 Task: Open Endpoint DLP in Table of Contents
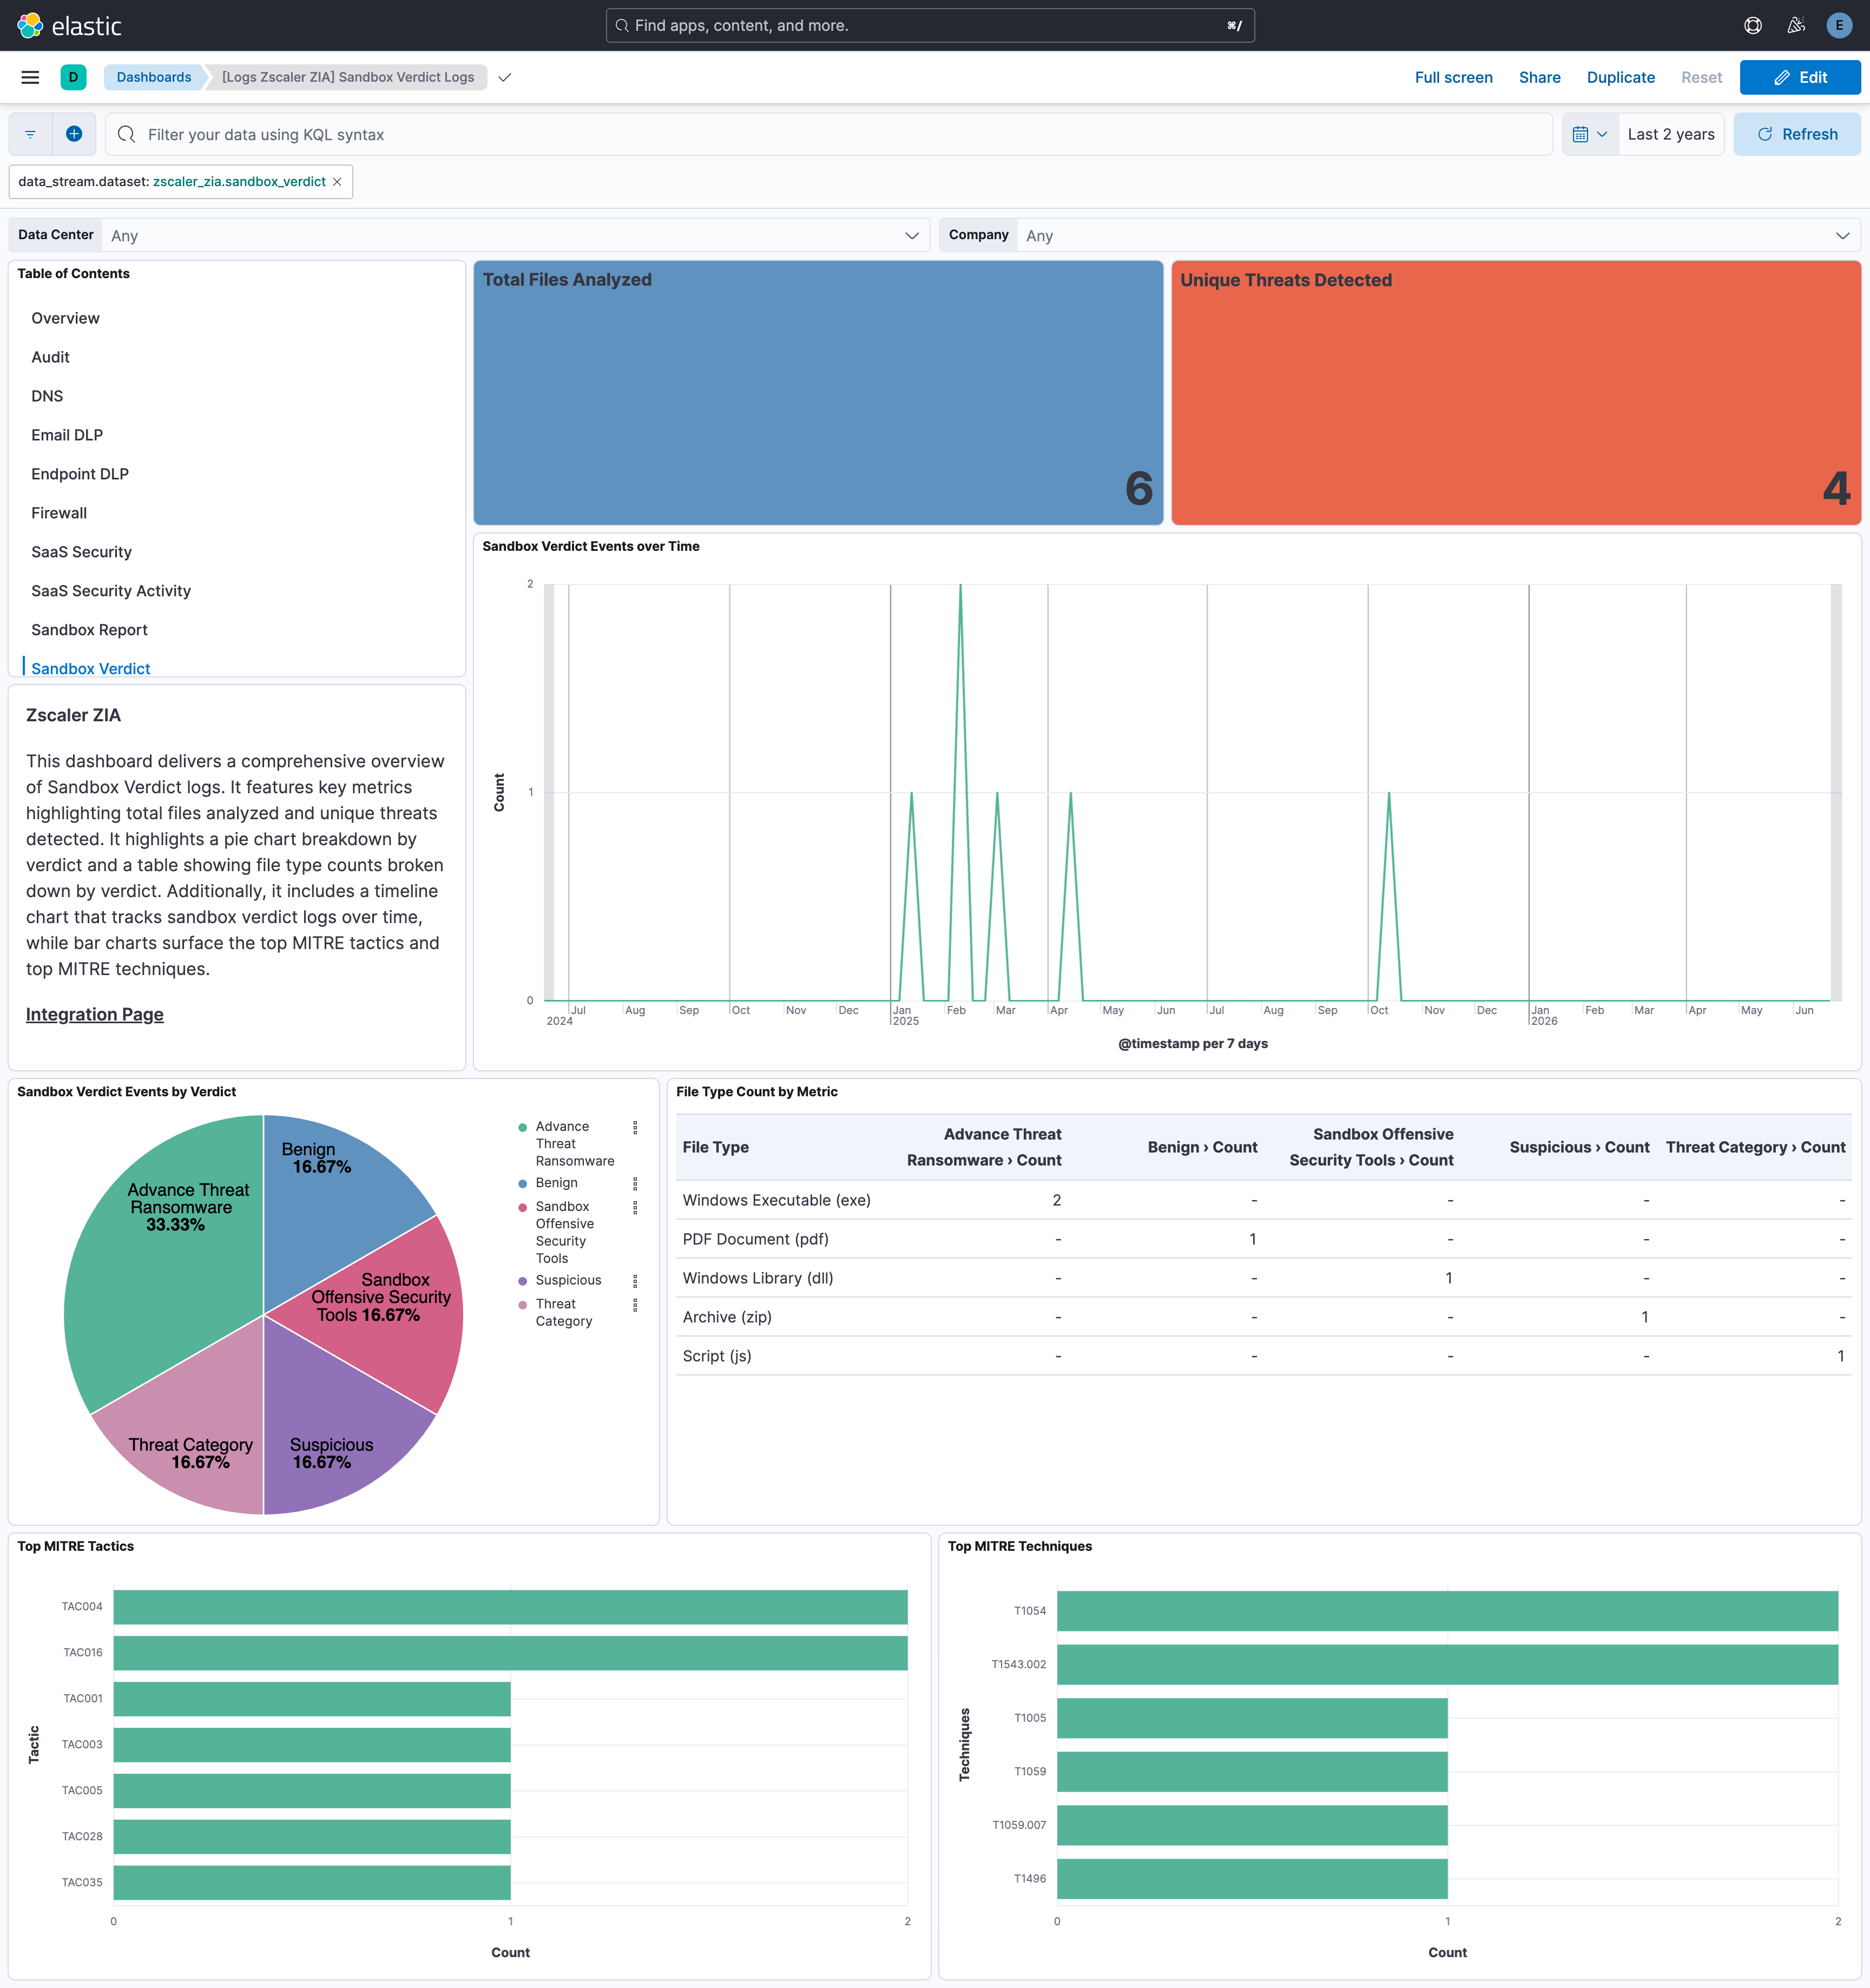tap(80, 474)
